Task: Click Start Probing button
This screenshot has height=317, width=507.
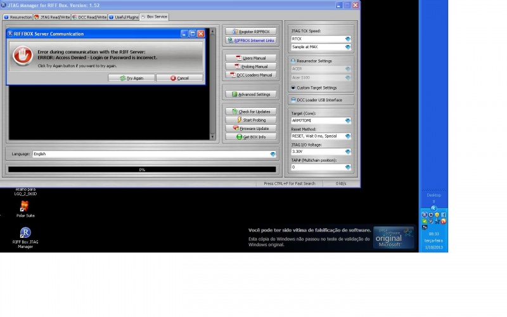Action: (x=251, y=120)
